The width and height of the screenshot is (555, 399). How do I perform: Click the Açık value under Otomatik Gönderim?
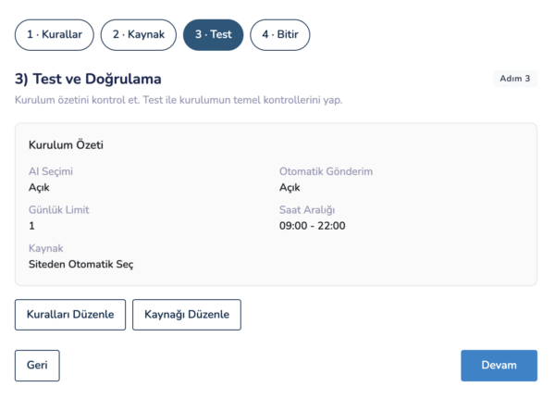[290, 187]
